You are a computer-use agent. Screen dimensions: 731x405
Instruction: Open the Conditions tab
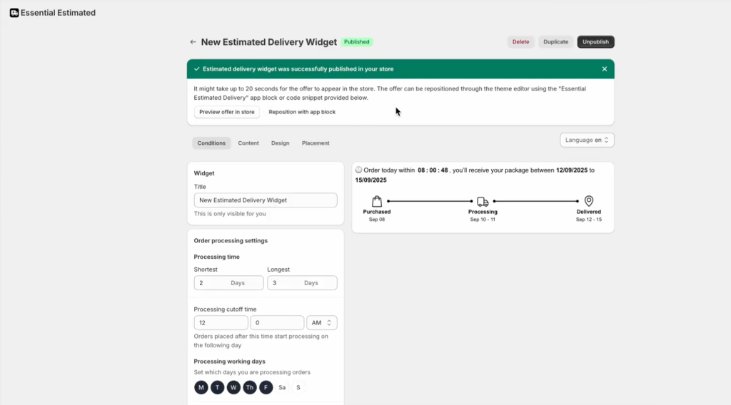(211, 143)
